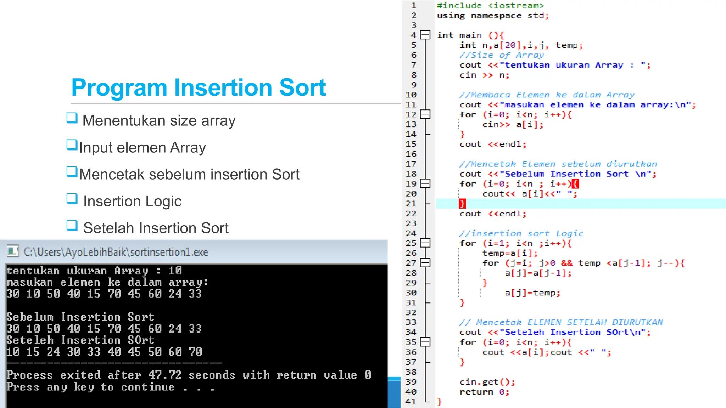726x408 pixels.
Task: Collapse the print loop fold at line 35
Action: tap(425, 342)
